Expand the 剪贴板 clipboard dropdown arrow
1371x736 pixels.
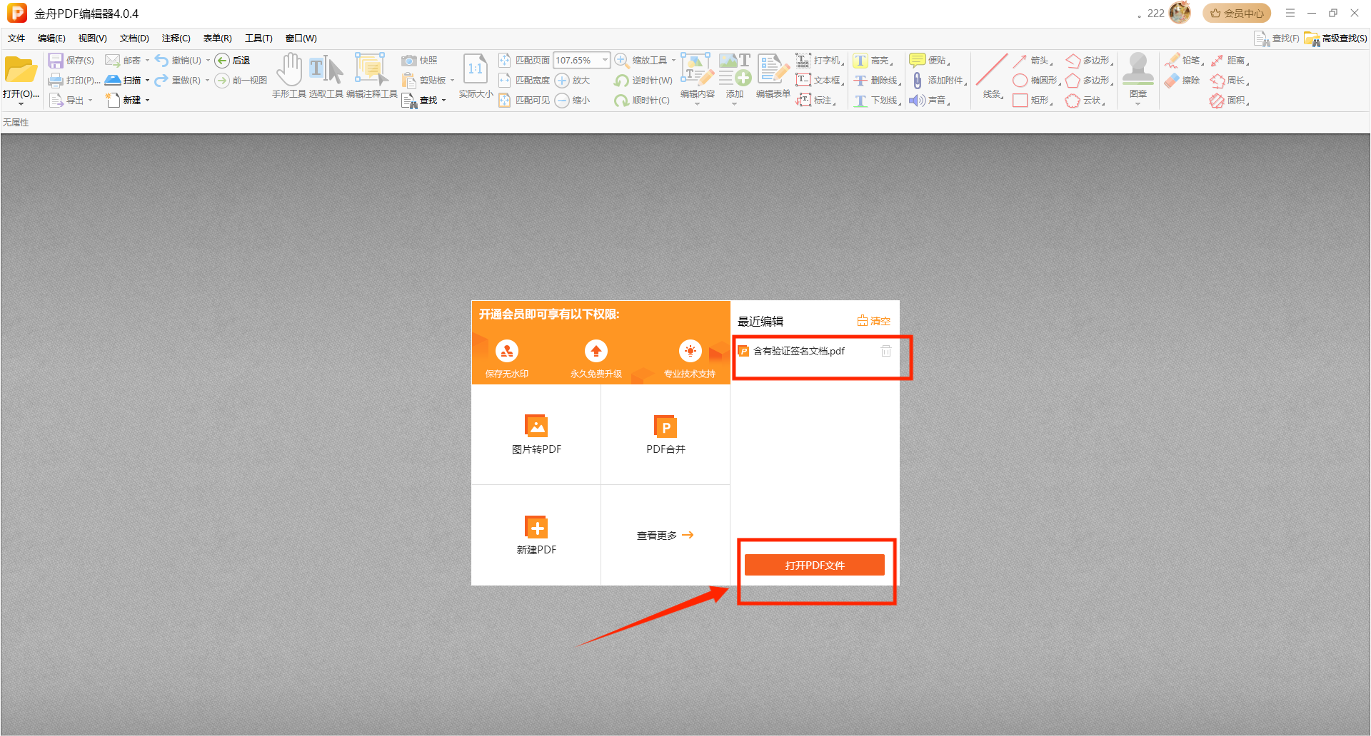[452, 81]
